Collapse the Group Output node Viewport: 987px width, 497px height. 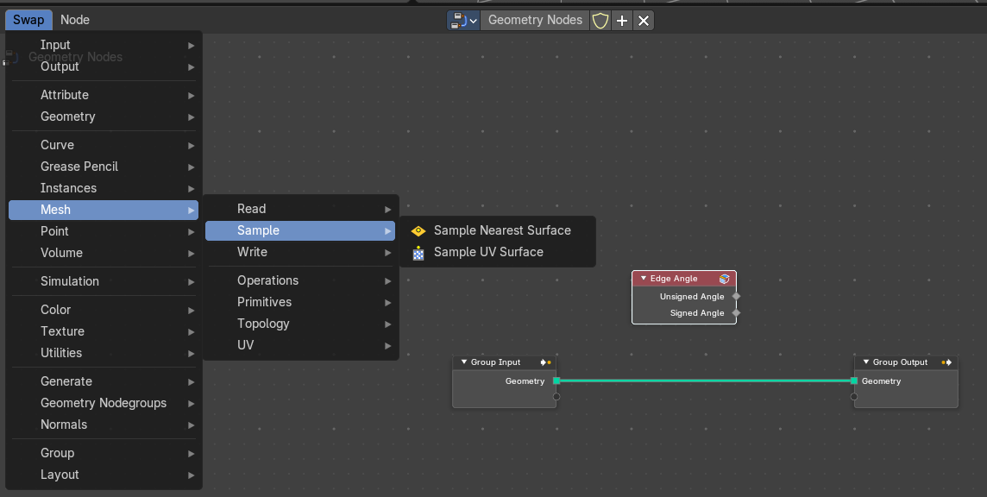point(865,362)
